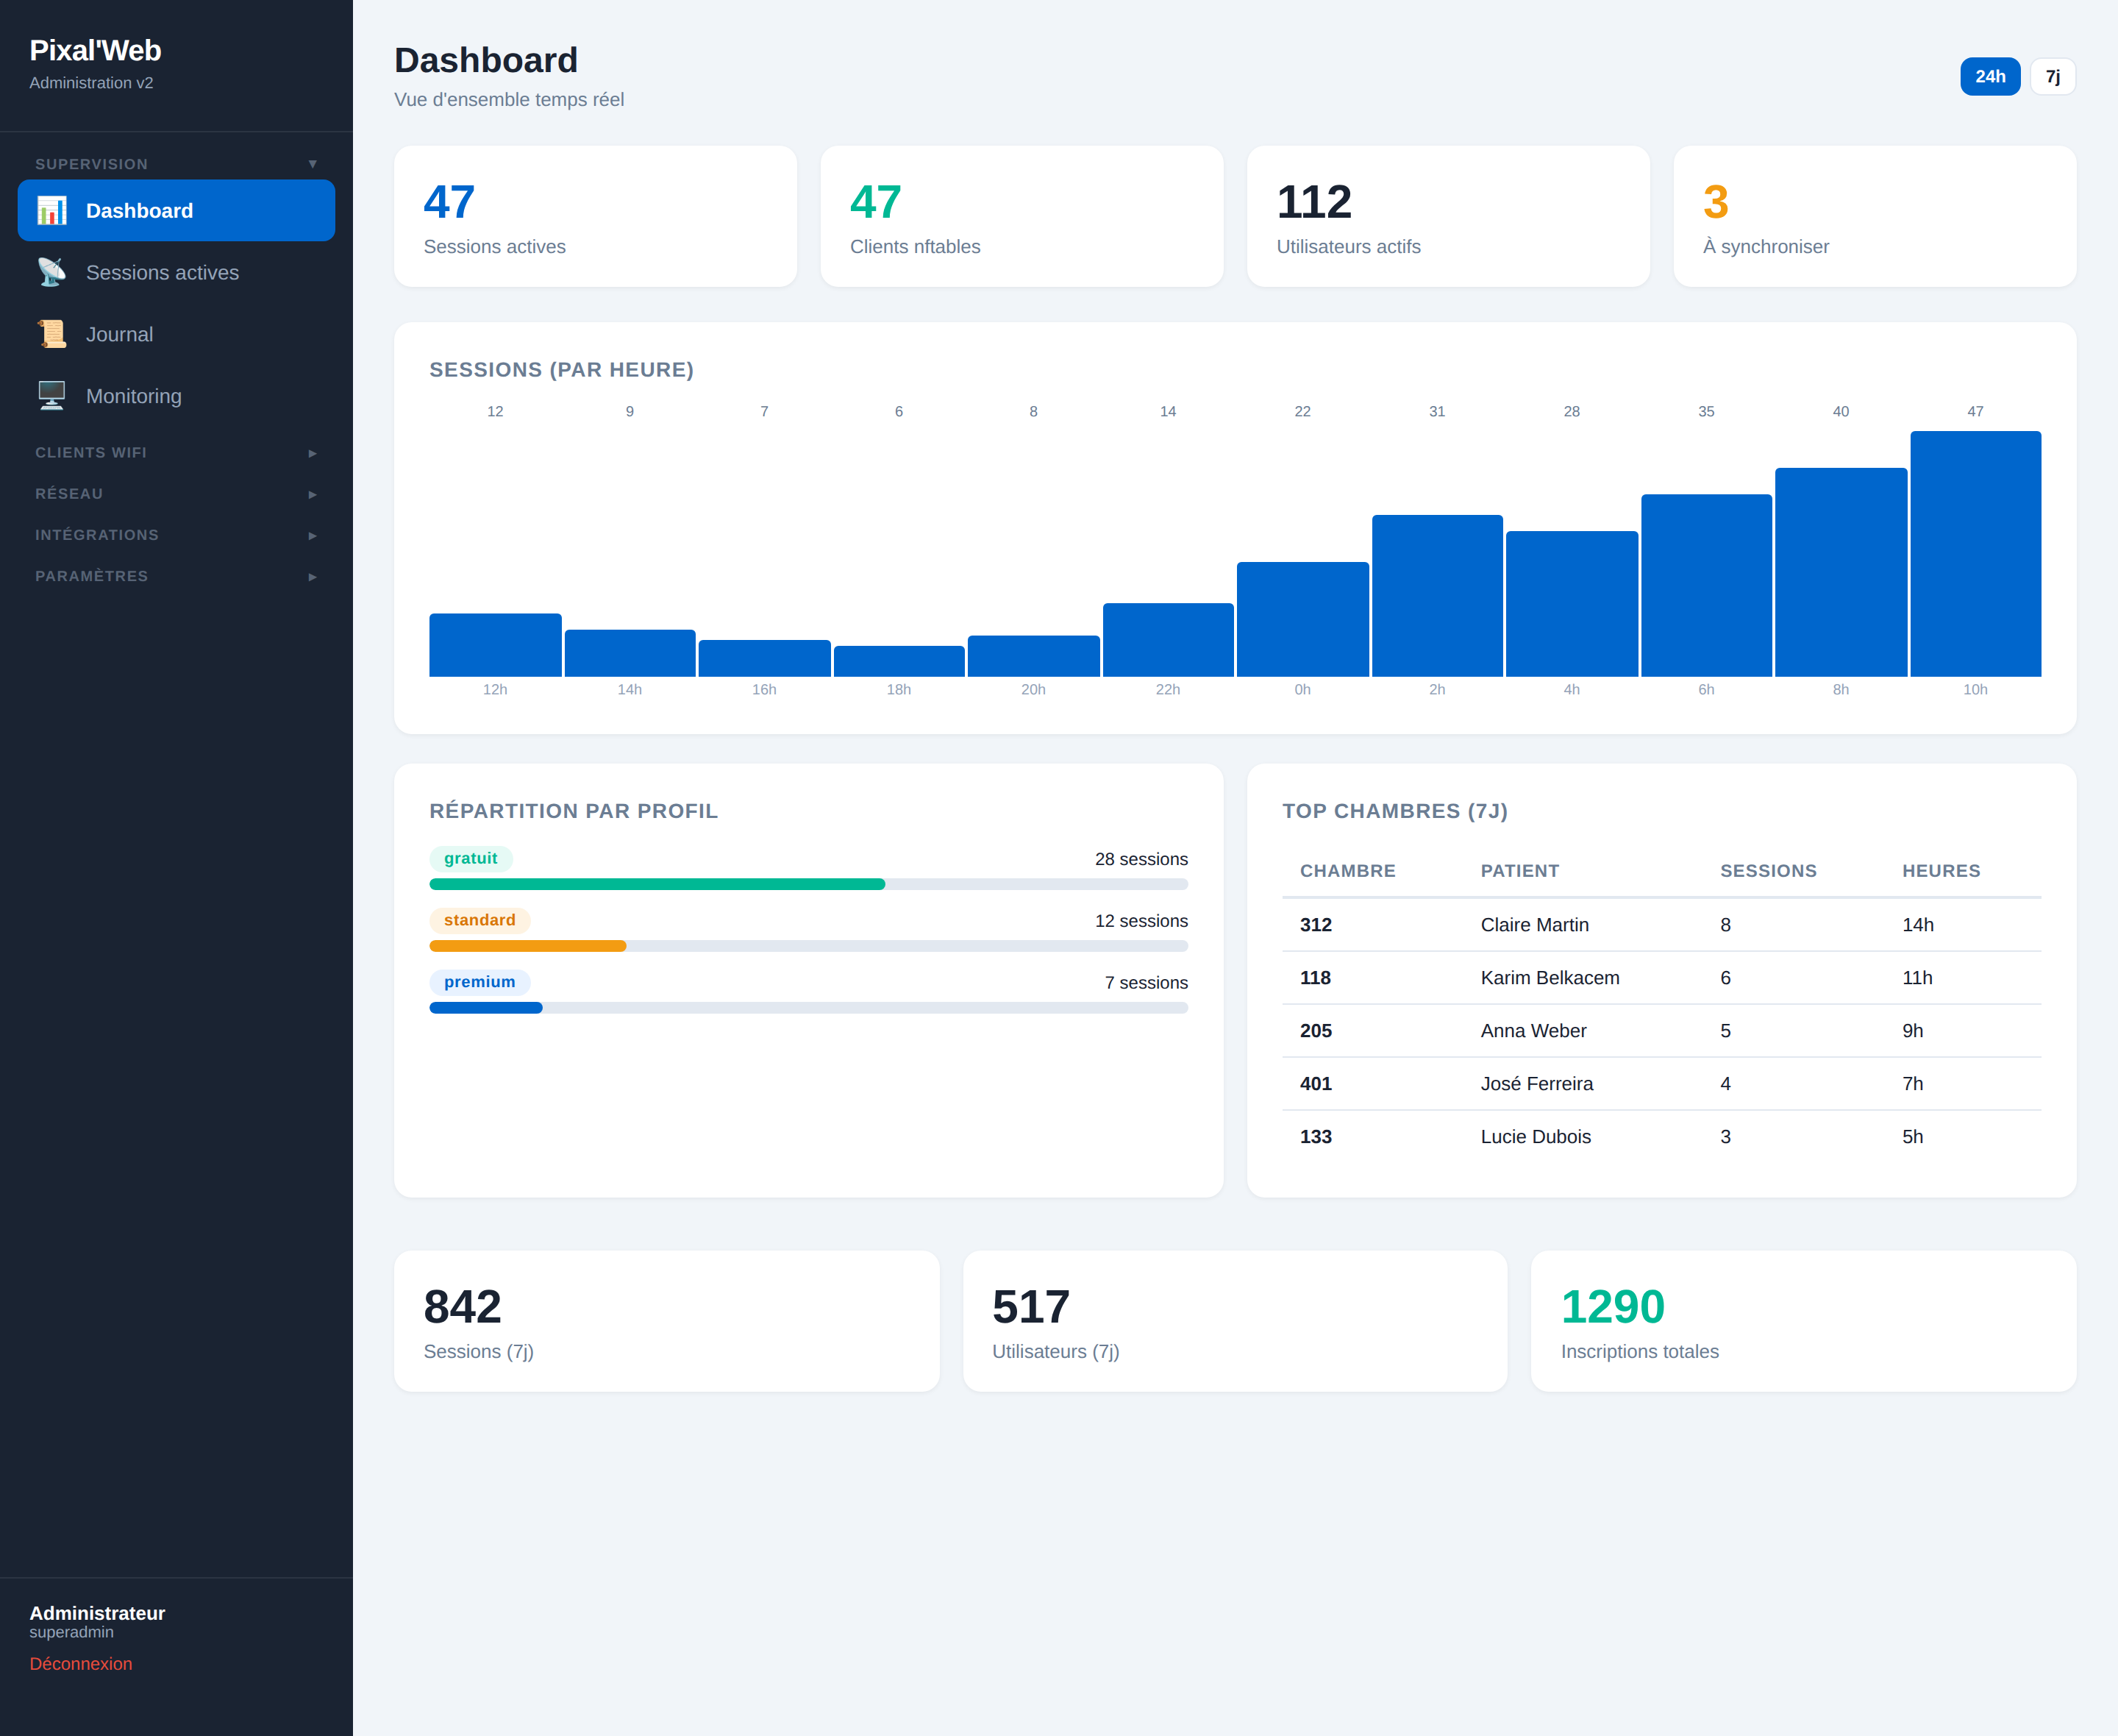The height and width of the screenshot is (1736, 2118).
Task: Expand the Intégrations section
Action: click(176, 535)
